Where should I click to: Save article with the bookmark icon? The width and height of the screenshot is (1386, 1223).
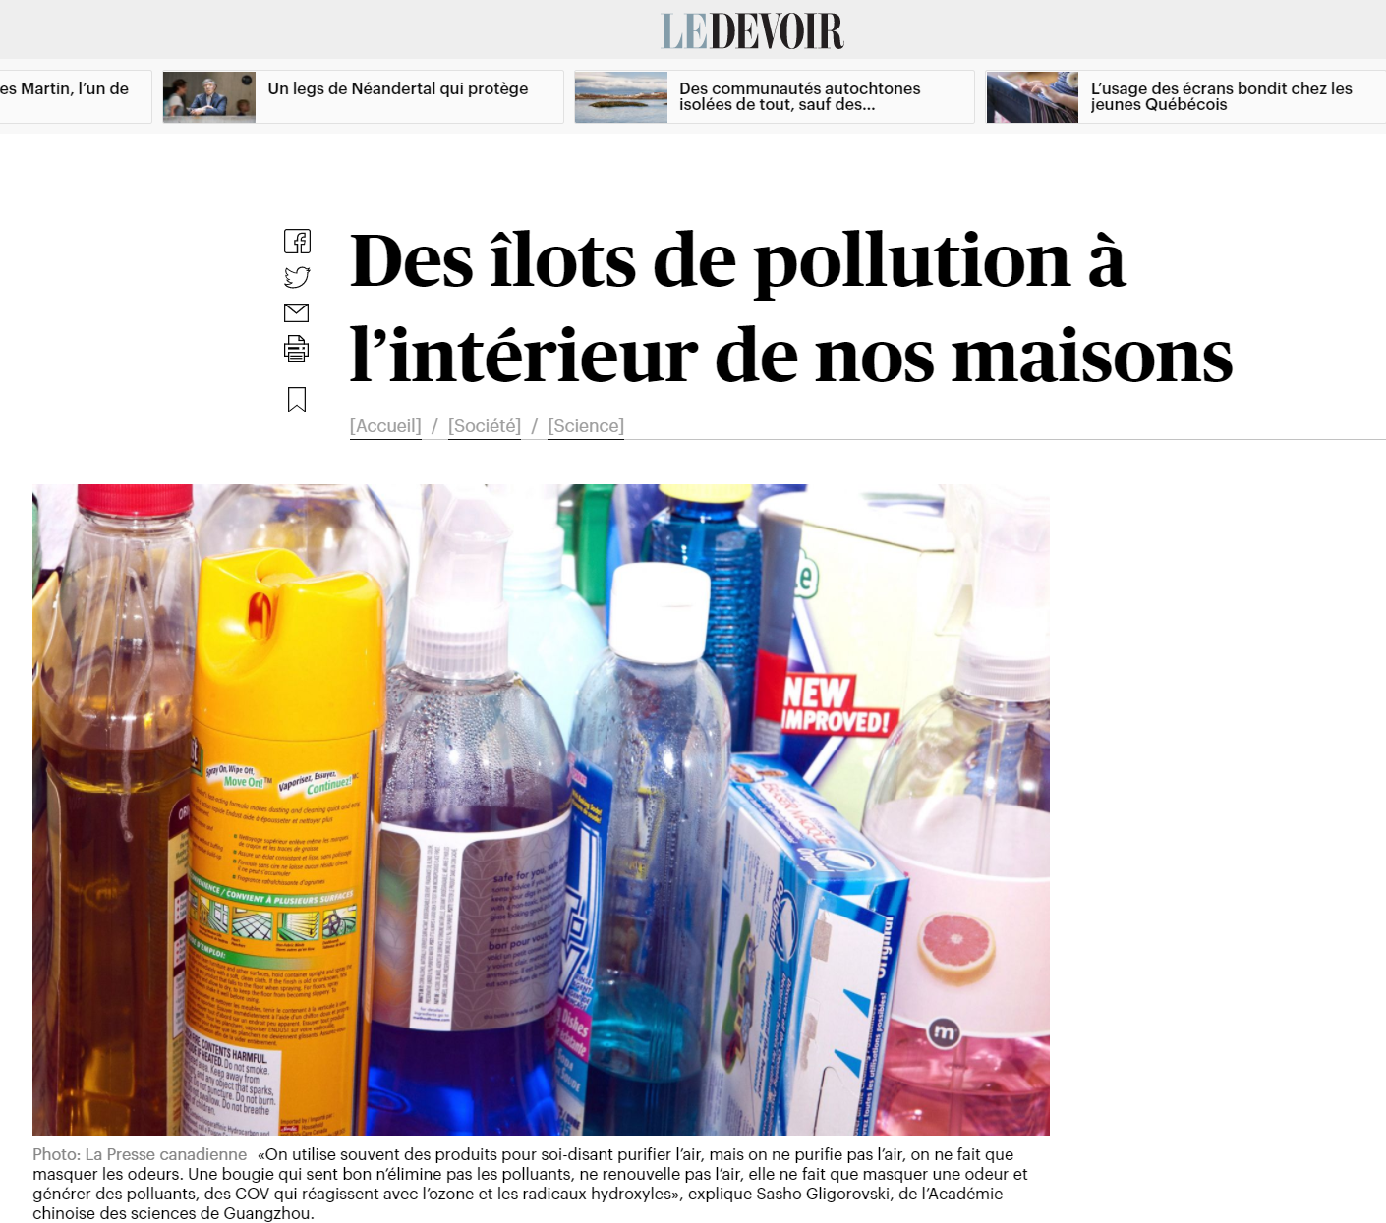[296, 399]
